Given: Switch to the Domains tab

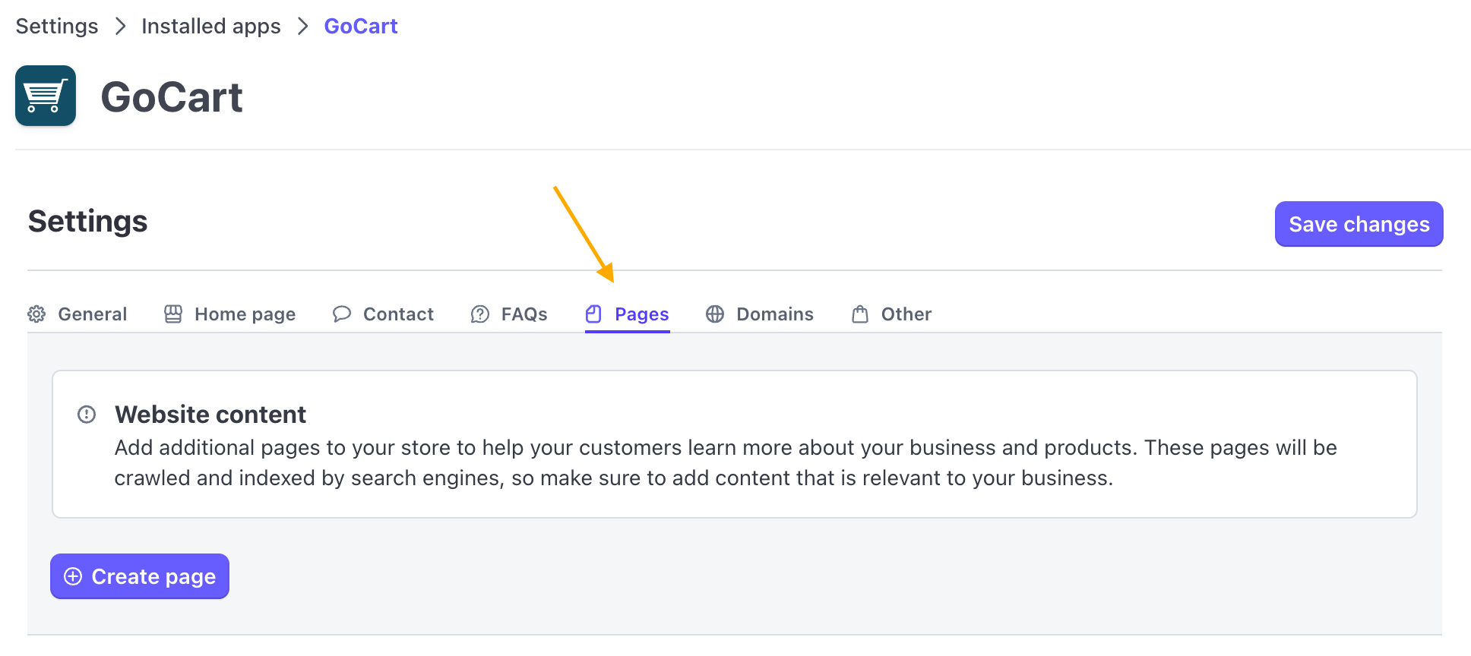Looking at the screenshot, I should [x=773, y=314].
